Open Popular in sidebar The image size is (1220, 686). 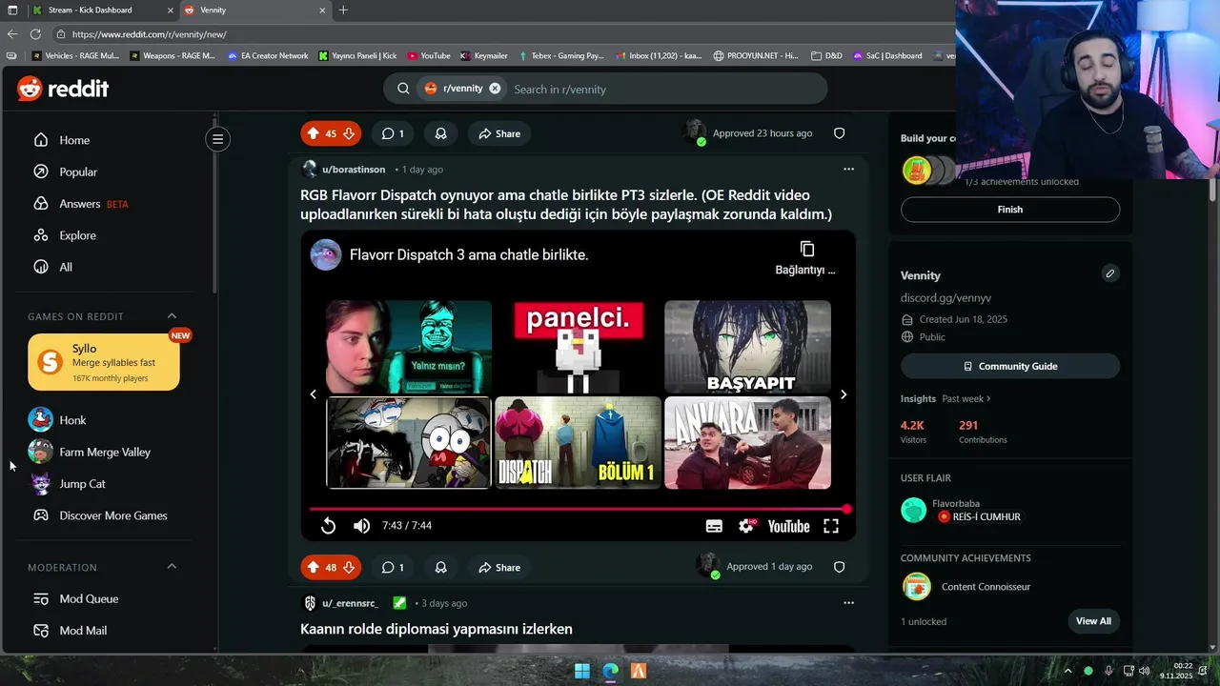click(78, 171)
